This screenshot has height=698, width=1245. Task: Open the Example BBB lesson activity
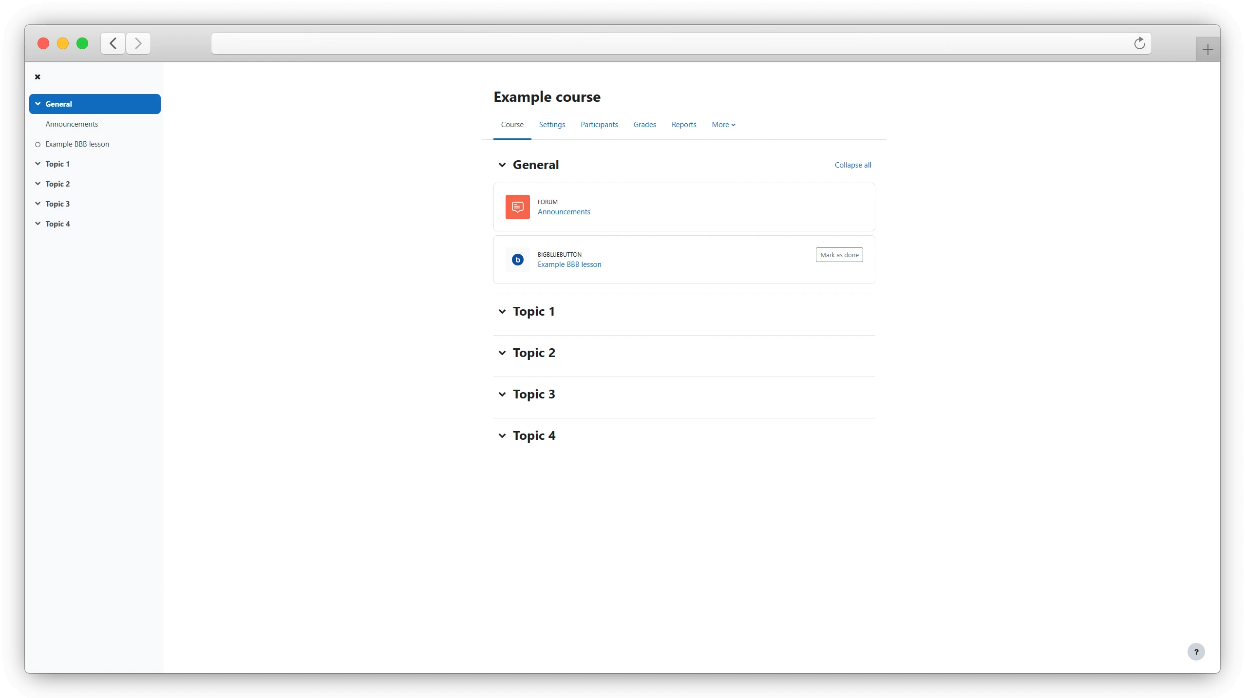point(568,264)
